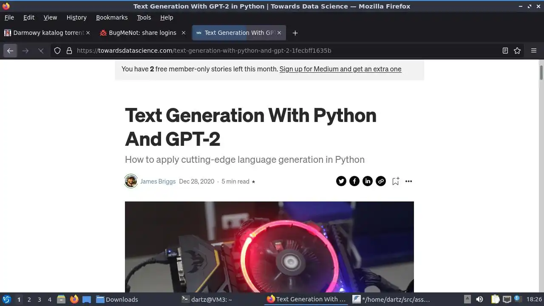The height and width of the screenshot is (306, 544).
Task: Open tracking protection shield icon
Action: pyautogui.click(x=57, y=51)
